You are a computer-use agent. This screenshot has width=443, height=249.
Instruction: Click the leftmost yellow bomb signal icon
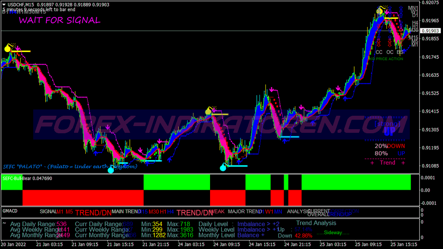[8, 48]
